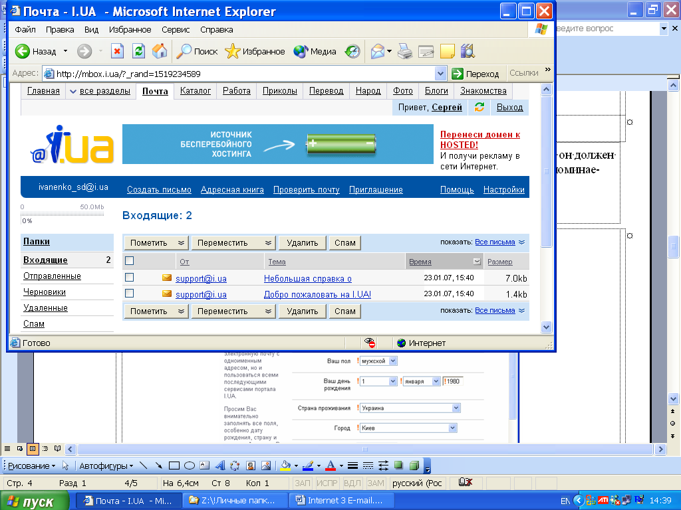This screenshot has height=510, width=681.
Task: Insert a diagram from the drawing toolbar
Action: click(x=235, y=466)
